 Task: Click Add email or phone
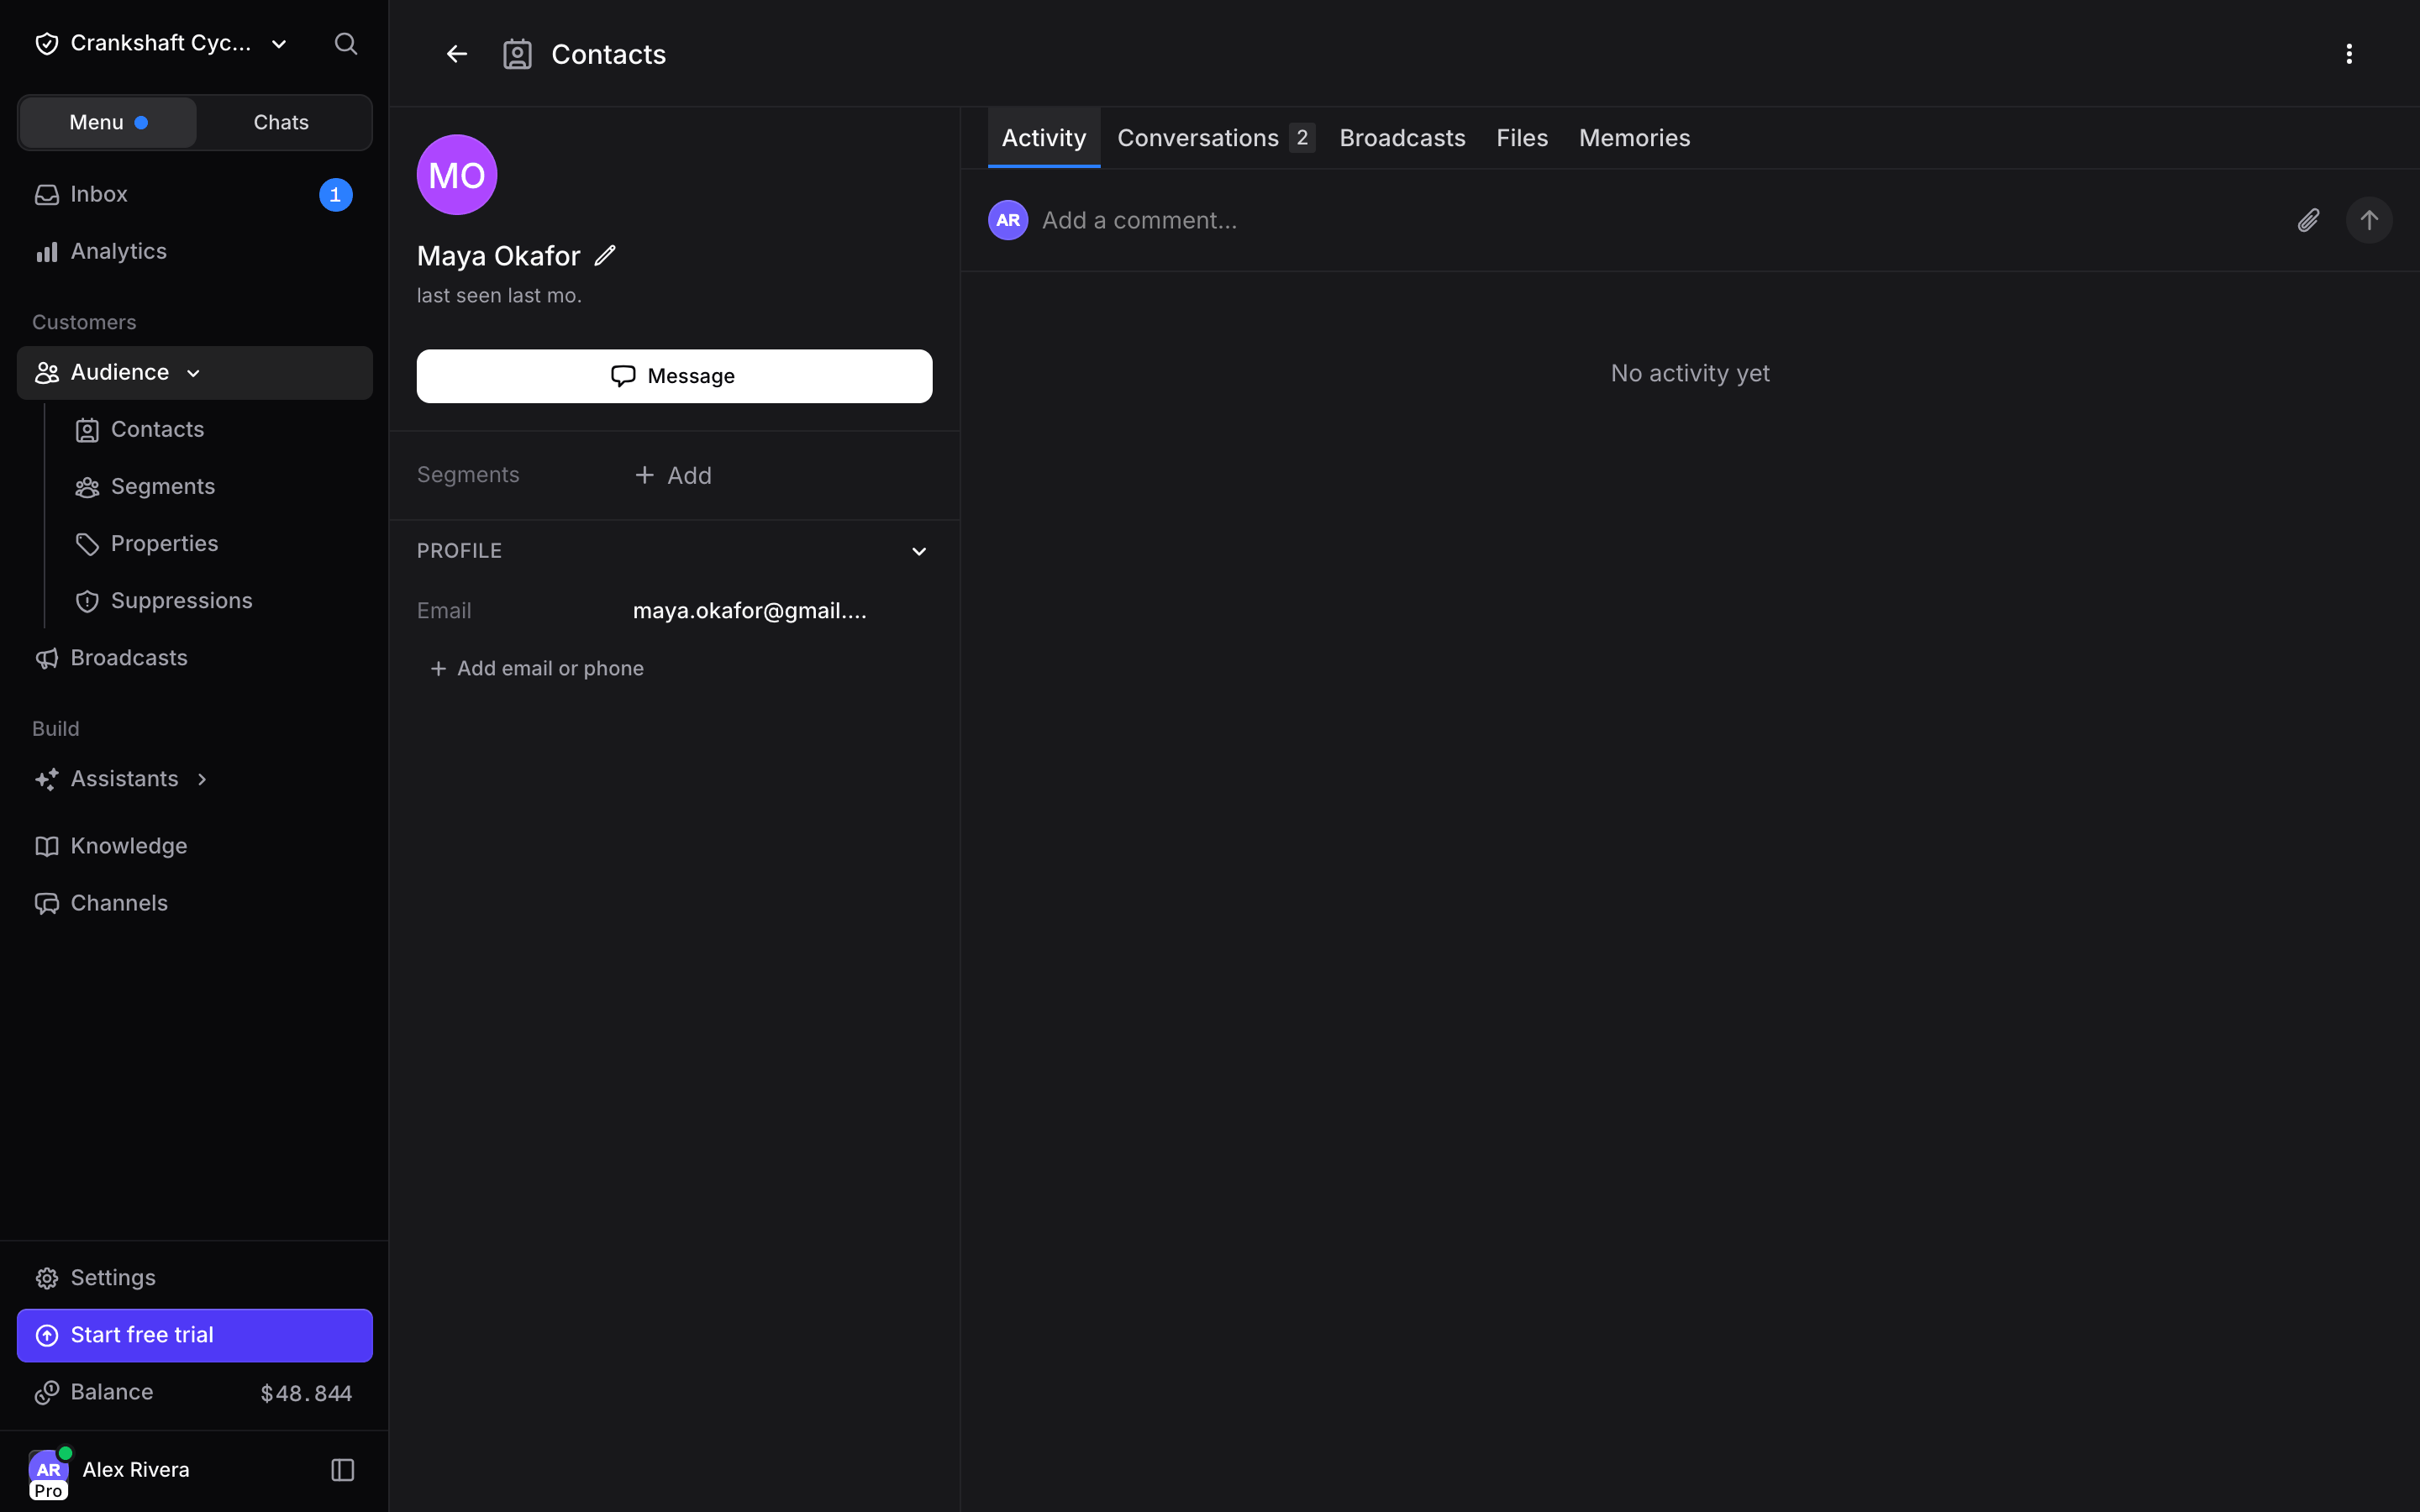pos(536,668)
